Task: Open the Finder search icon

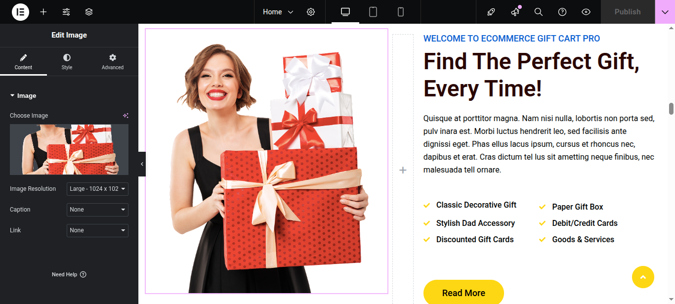Action: [539, 12]
